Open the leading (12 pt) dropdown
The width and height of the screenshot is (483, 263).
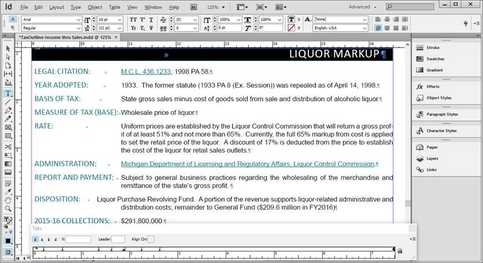[120, 28]
